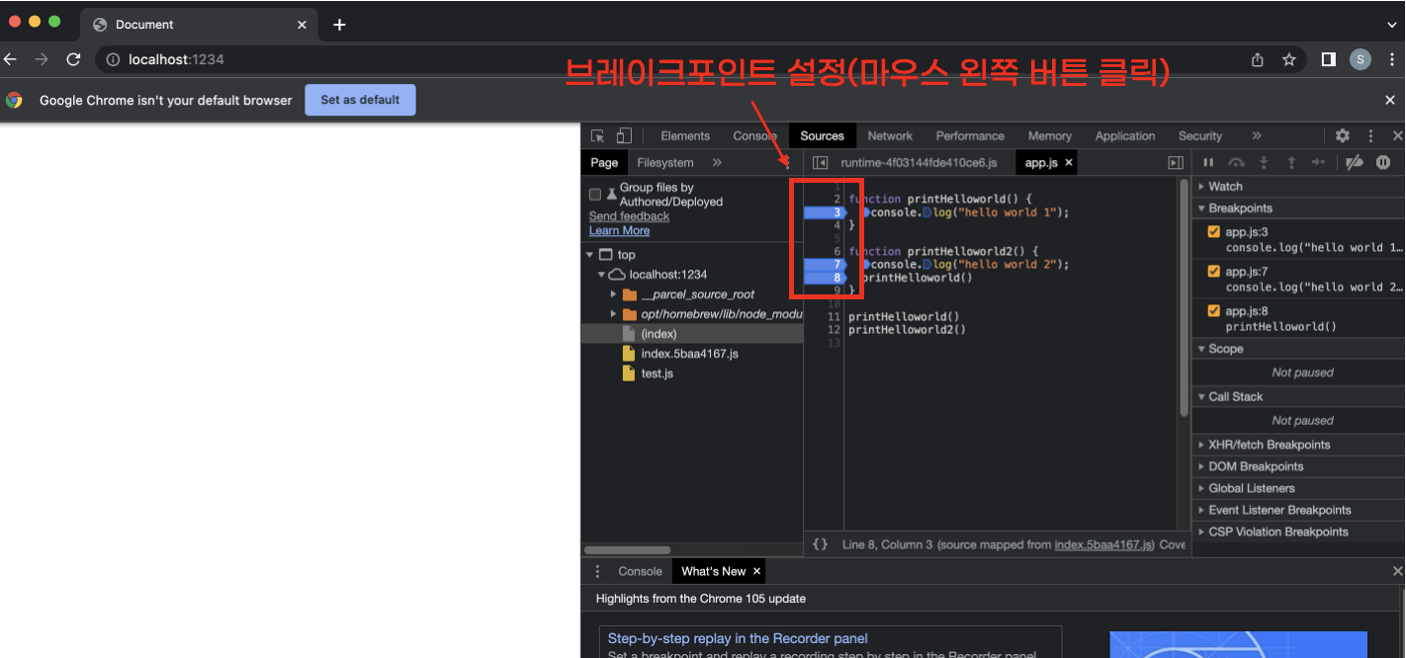Open the Learn More link
The width and height of the screenshot is (1406, 658).
(x=619, y=230)
